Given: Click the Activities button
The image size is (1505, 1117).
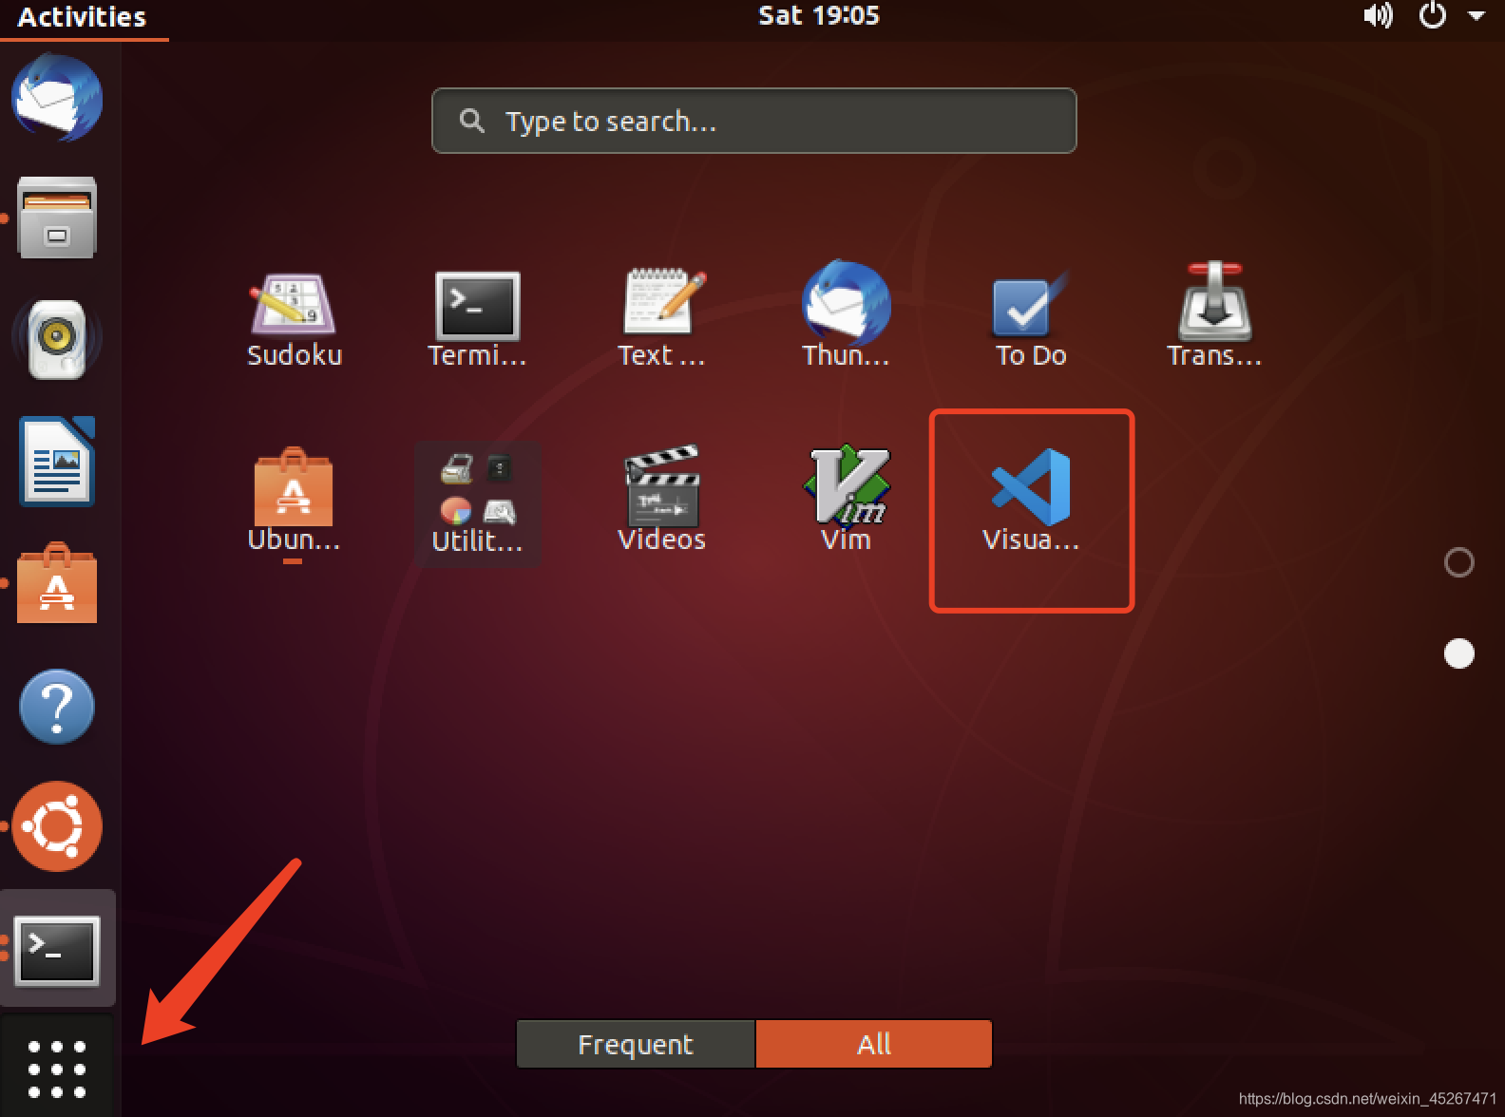Looking at the screenshot, I should point(83,17).
